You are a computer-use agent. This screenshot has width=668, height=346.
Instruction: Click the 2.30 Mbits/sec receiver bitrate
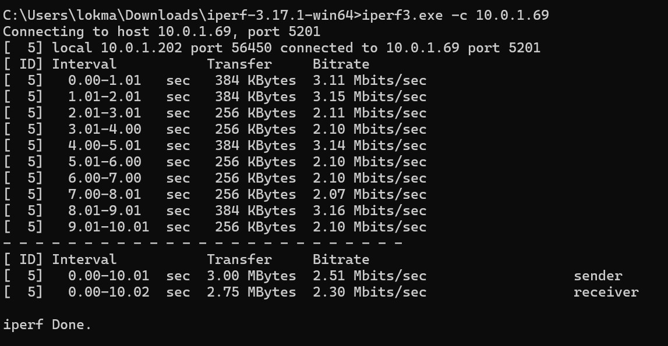pyautogui.click(x=369, y=292)
